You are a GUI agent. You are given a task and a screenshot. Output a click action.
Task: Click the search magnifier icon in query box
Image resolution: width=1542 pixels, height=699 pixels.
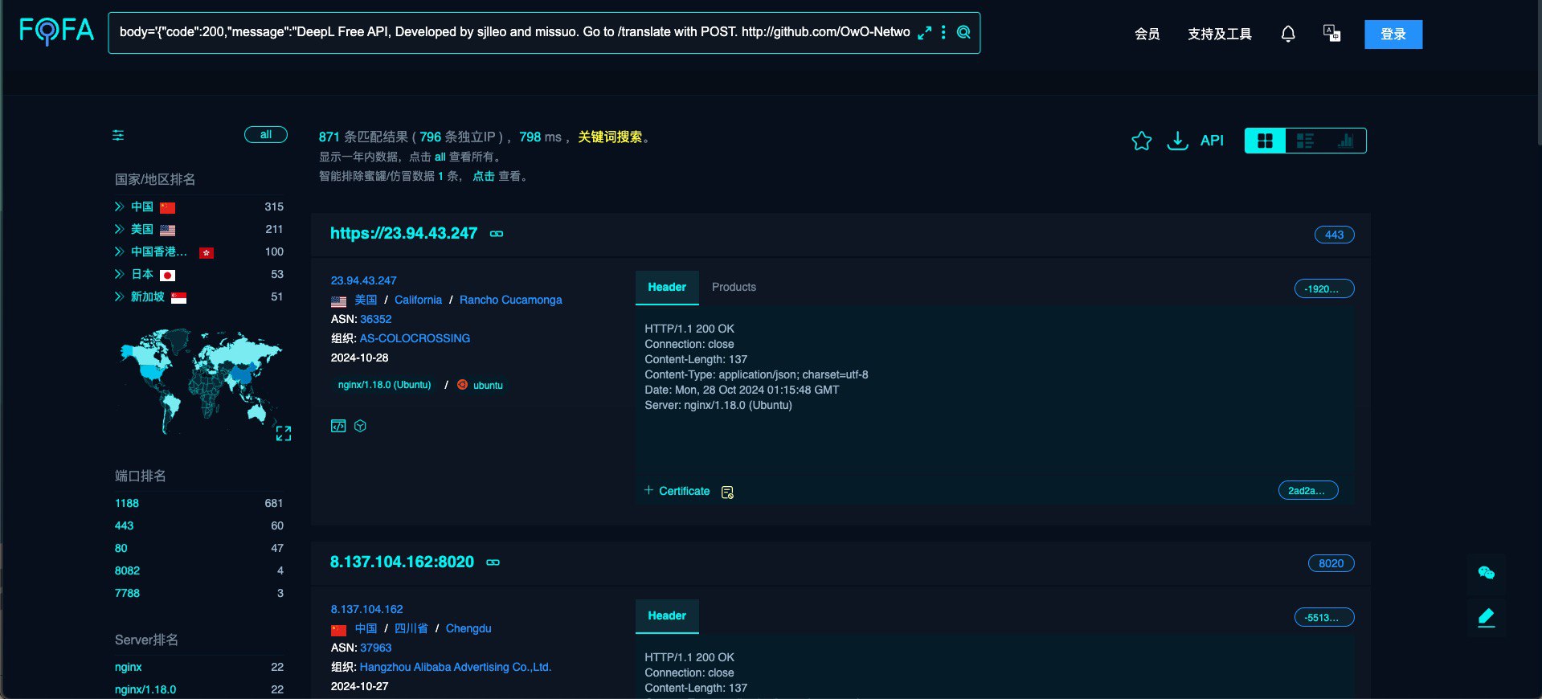(963, 32)
